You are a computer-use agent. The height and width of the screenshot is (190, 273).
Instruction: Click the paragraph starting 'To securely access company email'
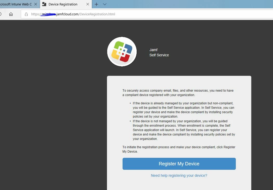178,93
